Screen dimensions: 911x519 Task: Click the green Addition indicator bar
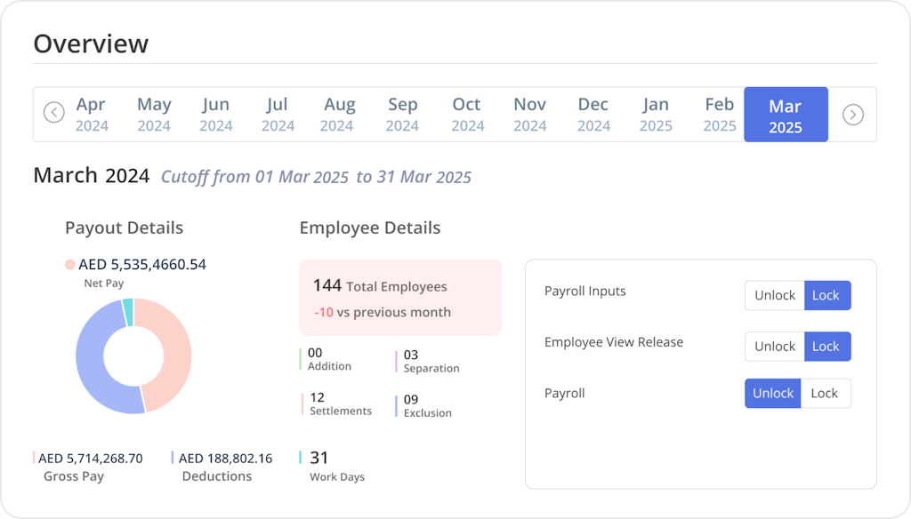click(302, 357)
